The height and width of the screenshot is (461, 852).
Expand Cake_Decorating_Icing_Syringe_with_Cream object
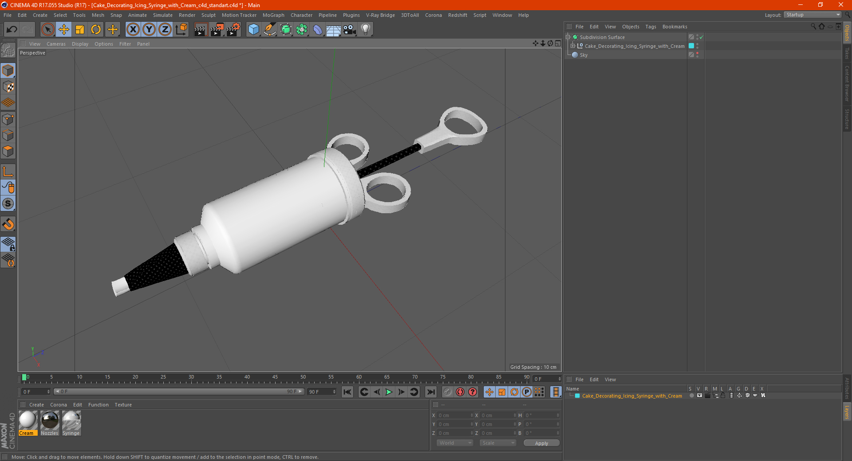(573, 46)
